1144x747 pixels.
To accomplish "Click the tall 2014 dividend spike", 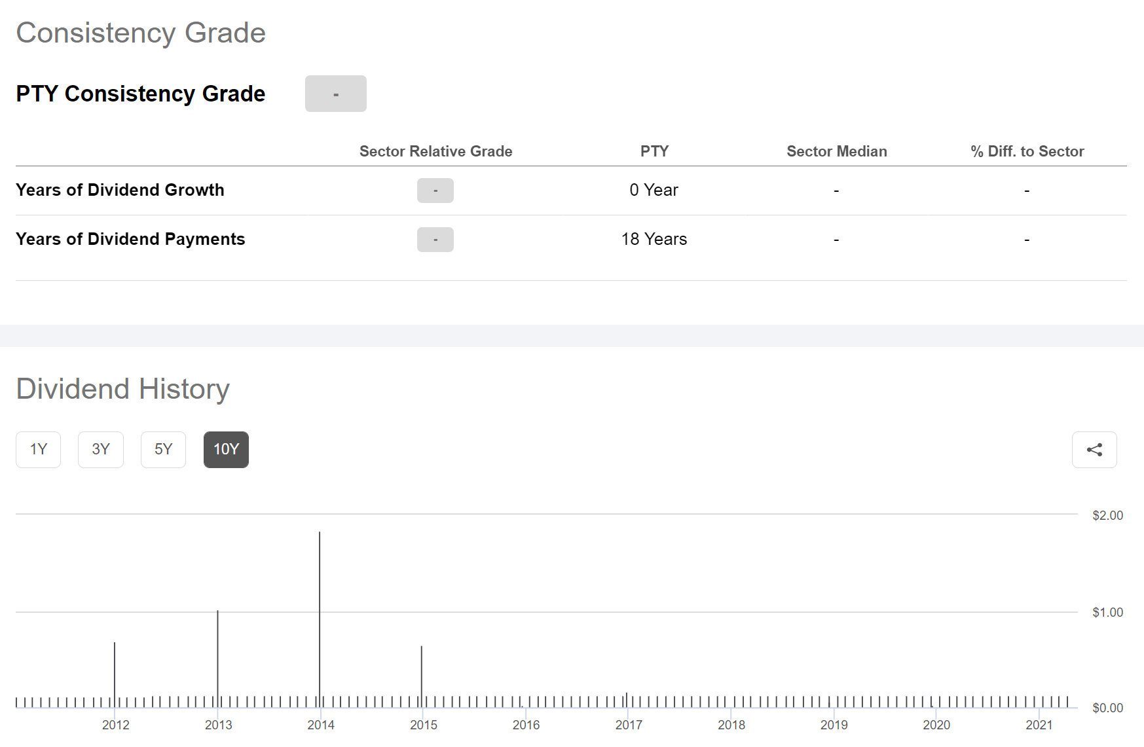I will tap(320, 619).
